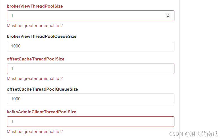This screenshot has height=139, width=222.
Task: Click the error message under brokerViewThreadPoolSize
Action: [x=35, y=26]
